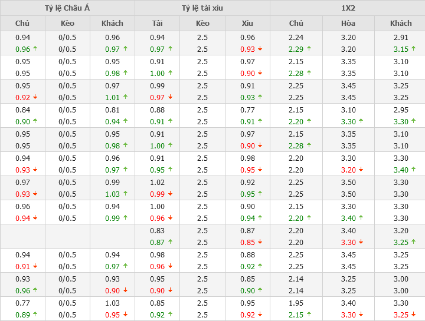Image resolution: width=425 pixels, height=321 pixels.
Task: Click the green up arrow beside 3.15
Action: click(413, 49)
